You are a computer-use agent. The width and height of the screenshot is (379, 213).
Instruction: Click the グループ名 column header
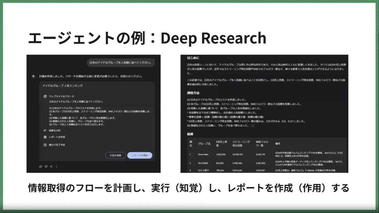204,143
